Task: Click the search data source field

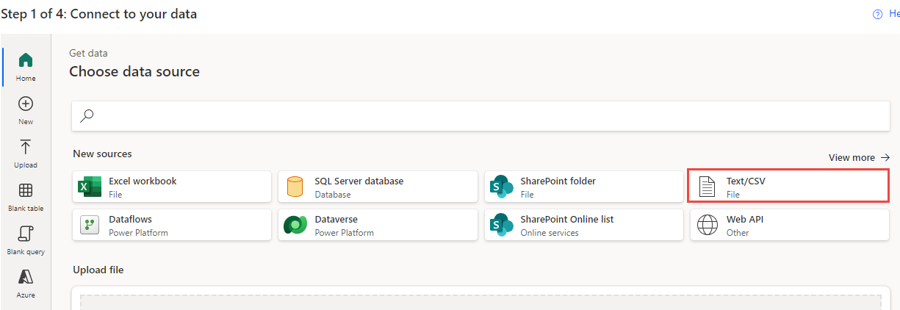Action: 485,115
